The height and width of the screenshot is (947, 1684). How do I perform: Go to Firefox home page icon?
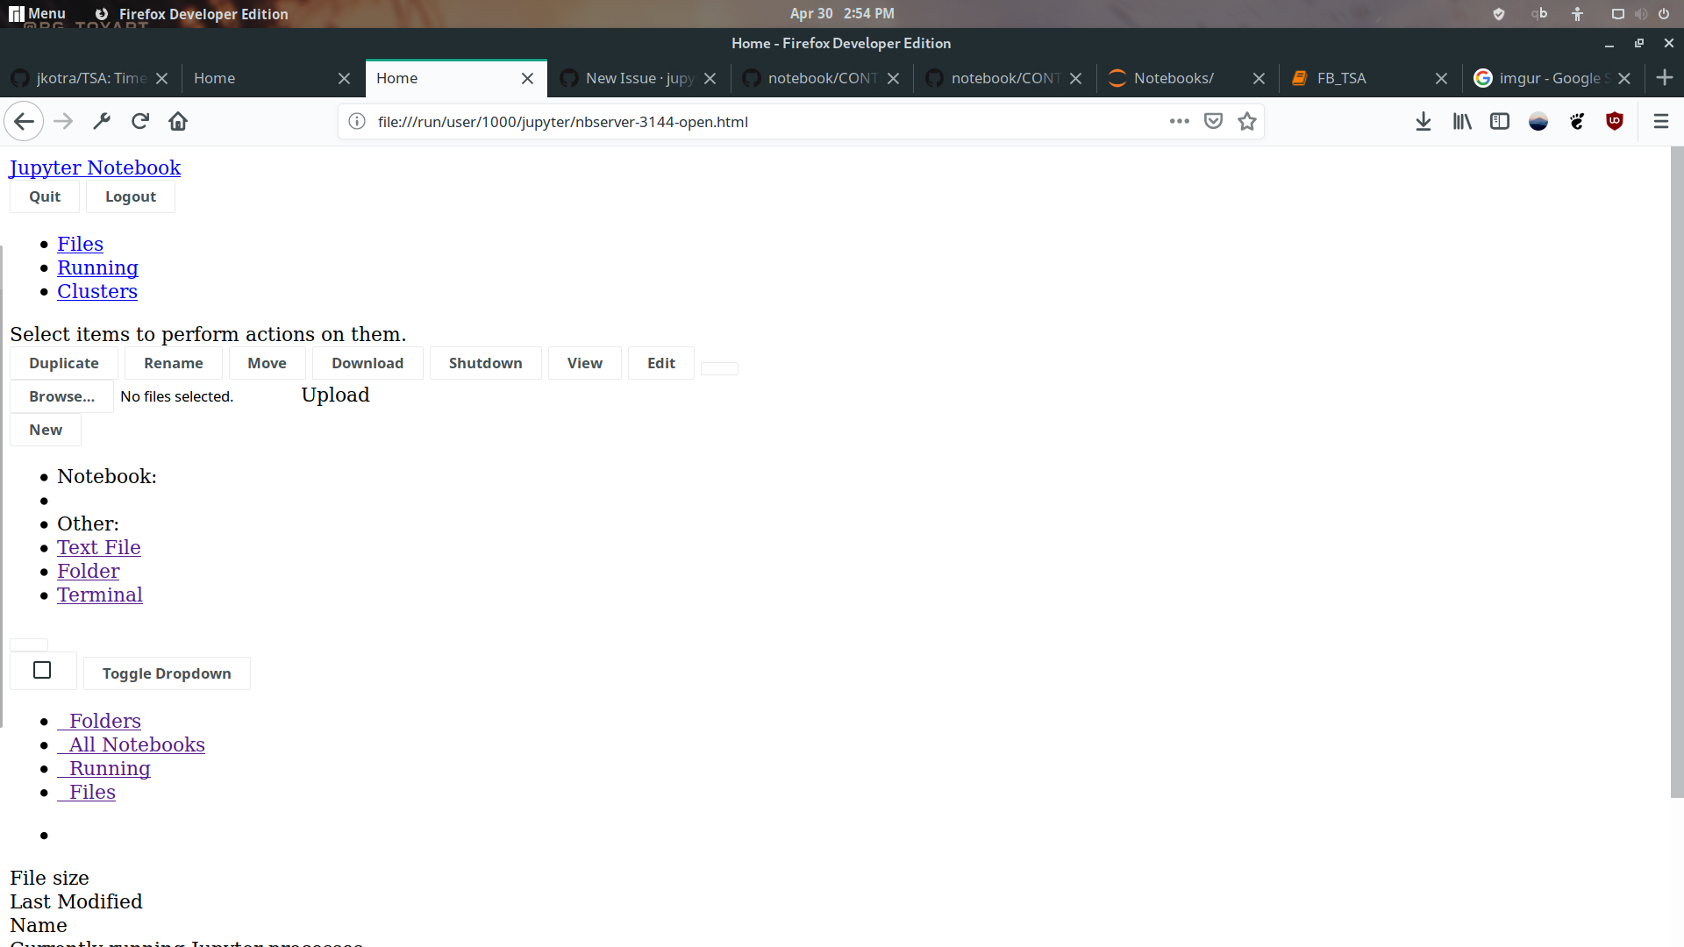[x=178, y=122]
